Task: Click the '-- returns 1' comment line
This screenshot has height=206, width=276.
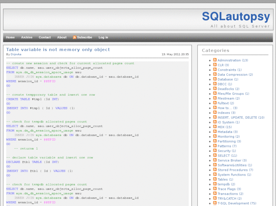Action: (26, 149)
